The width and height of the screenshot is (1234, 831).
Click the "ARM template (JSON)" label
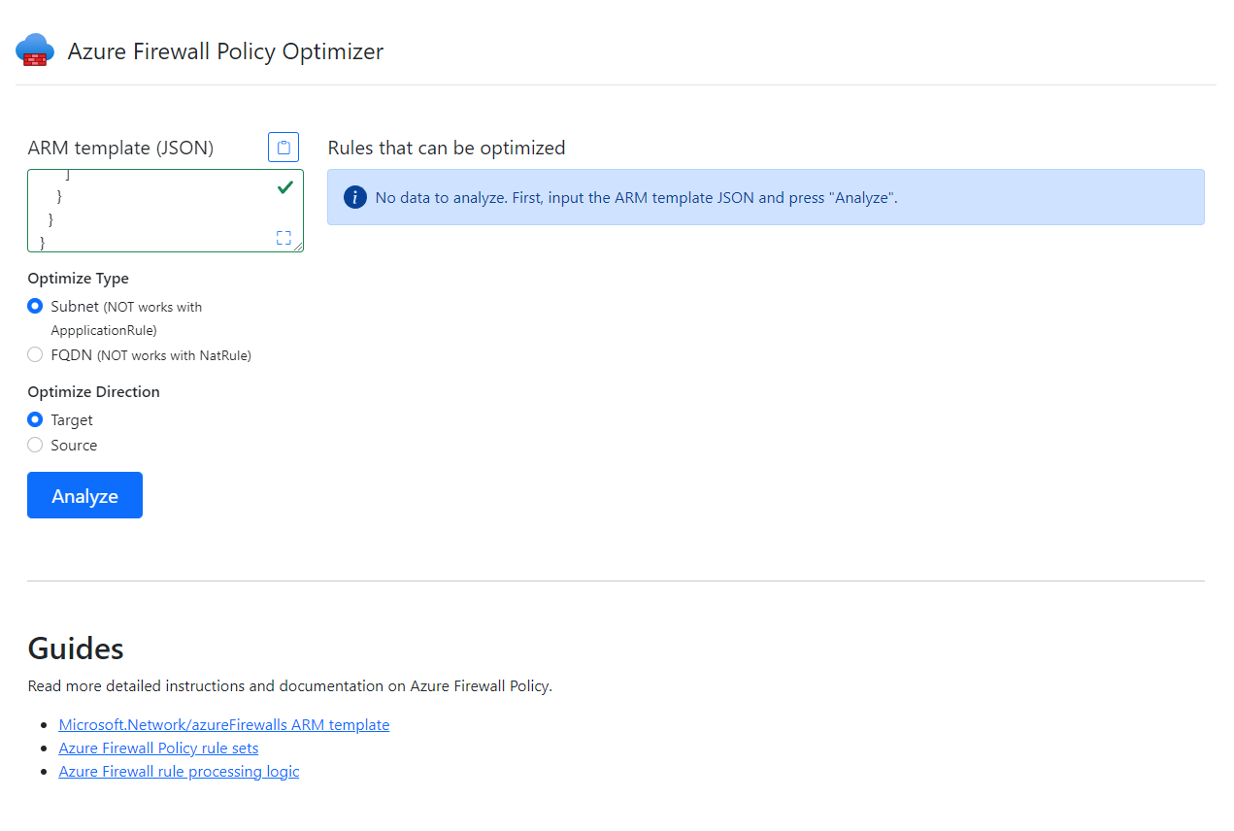120,148
